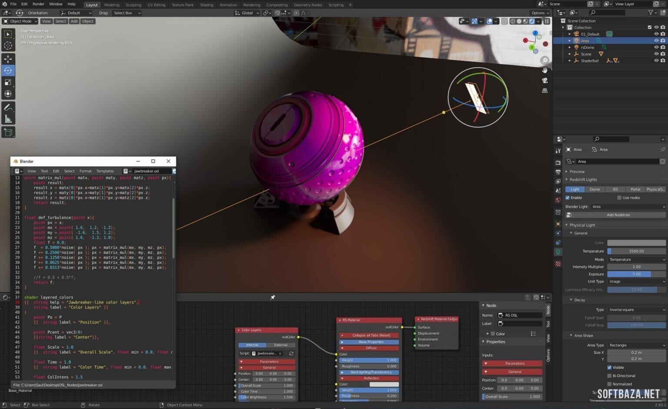The image size is (668, 409).
Task: Switch to the Shading workspace tab
Action: coord(206,5)
